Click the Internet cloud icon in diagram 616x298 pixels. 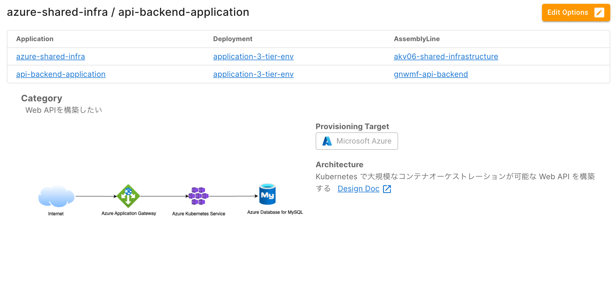tap(56, 196)
